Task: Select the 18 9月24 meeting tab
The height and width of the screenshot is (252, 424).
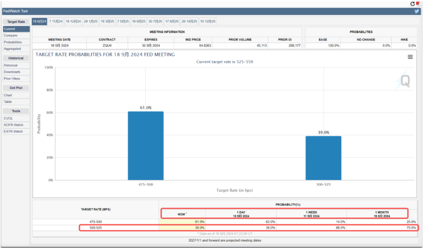Action: pyautogui.click(x=39, y=22)
